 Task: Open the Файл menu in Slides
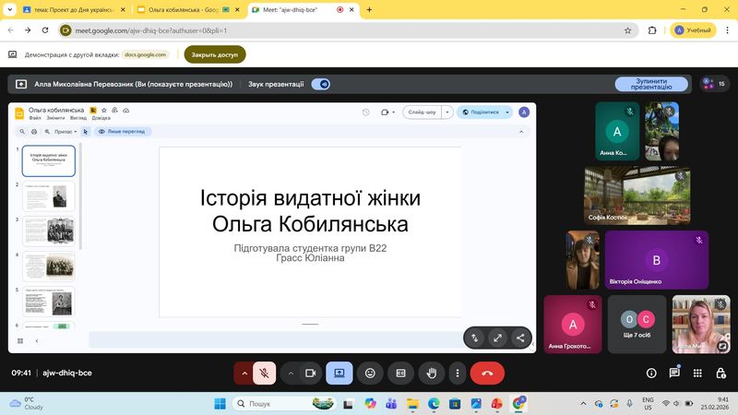[34, 118]
